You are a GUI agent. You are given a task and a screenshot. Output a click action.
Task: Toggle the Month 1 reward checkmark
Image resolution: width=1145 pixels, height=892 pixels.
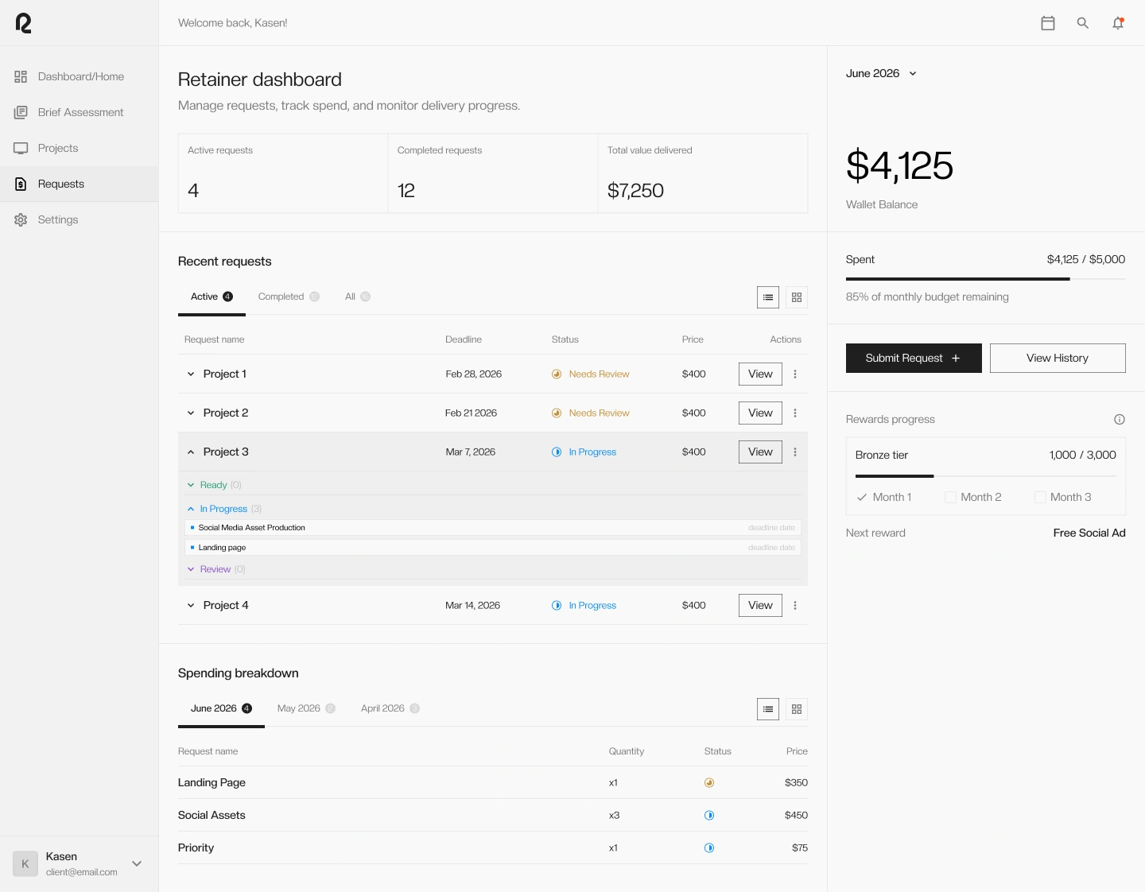(862, 498)
